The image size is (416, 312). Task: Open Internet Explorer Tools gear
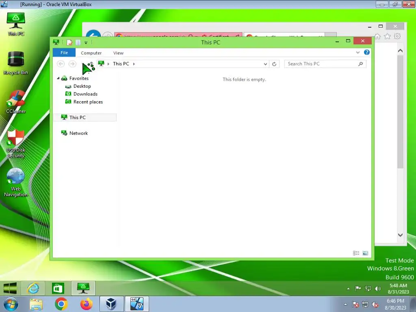point(397,36)
